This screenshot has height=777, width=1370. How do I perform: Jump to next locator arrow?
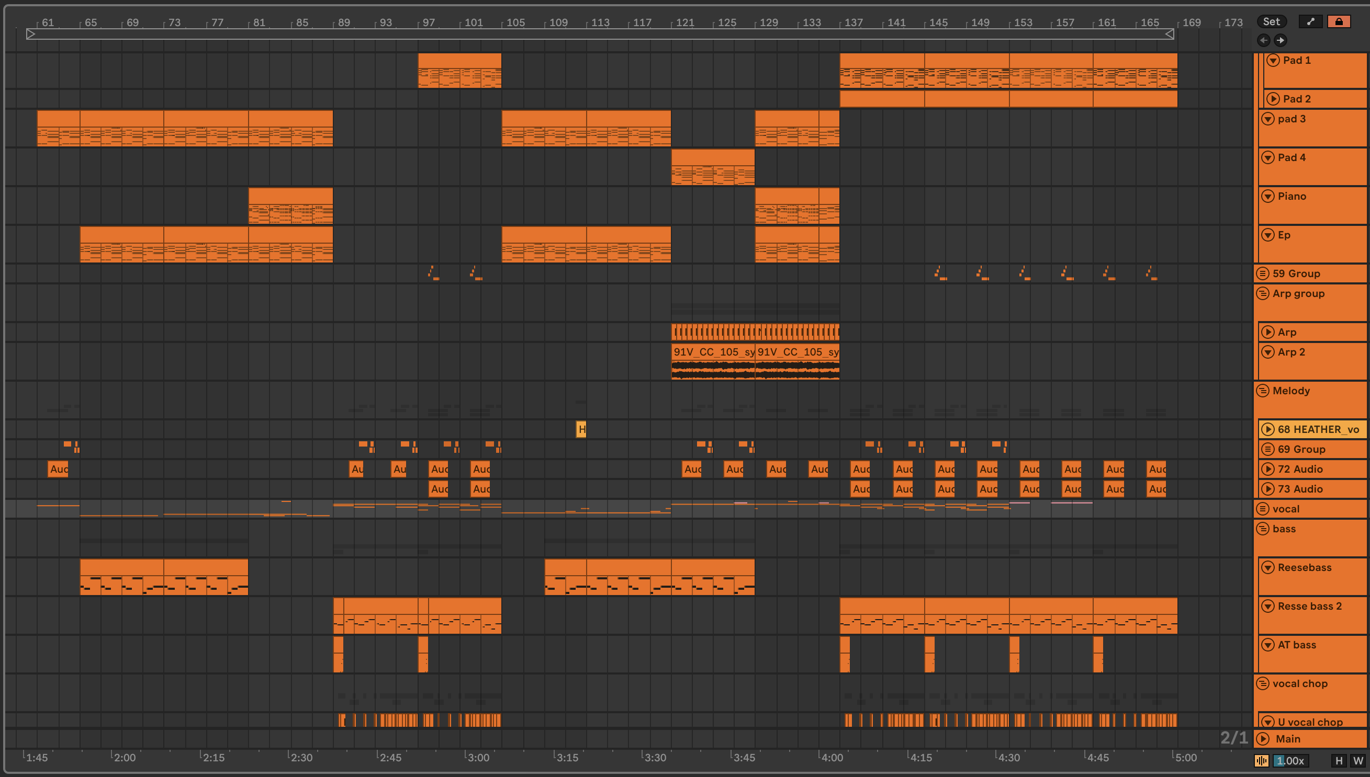click(x=1281, y=40)
